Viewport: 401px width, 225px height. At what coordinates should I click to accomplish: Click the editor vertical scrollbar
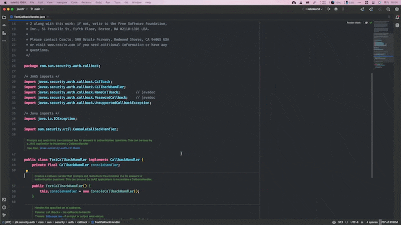click(372, 125)
